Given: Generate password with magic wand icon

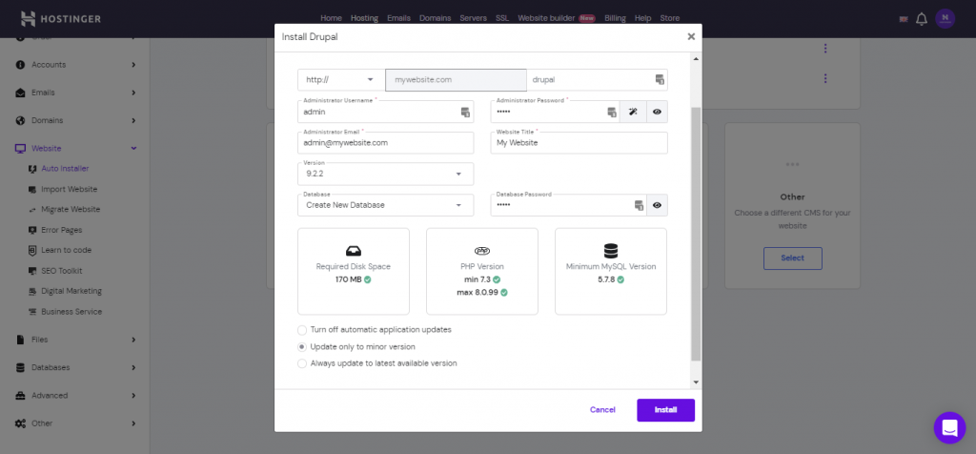Looking at the screenshot, I should pyautogui.click(x=633, y=113).
